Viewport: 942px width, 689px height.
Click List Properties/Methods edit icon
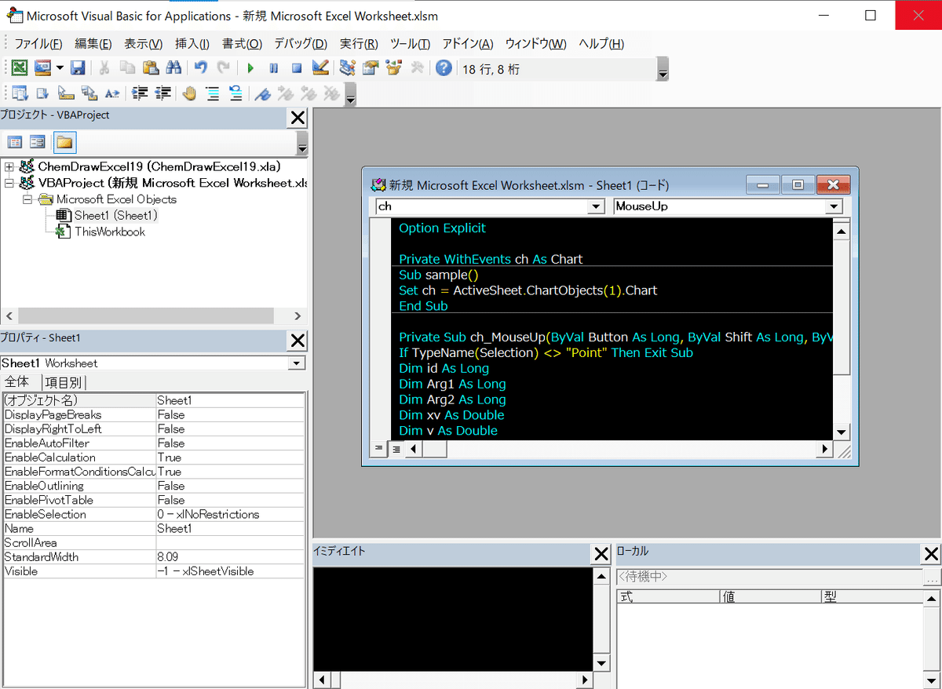click(x=19, y=93)
